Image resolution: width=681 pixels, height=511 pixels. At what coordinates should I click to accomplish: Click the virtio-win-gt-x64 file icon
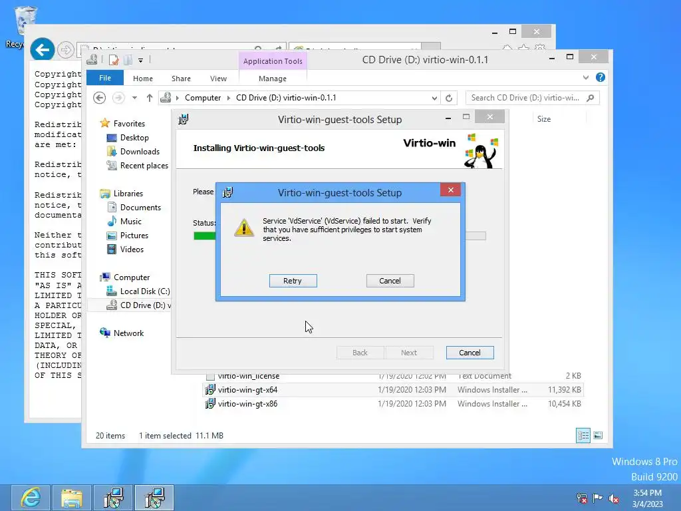(209, 389)
